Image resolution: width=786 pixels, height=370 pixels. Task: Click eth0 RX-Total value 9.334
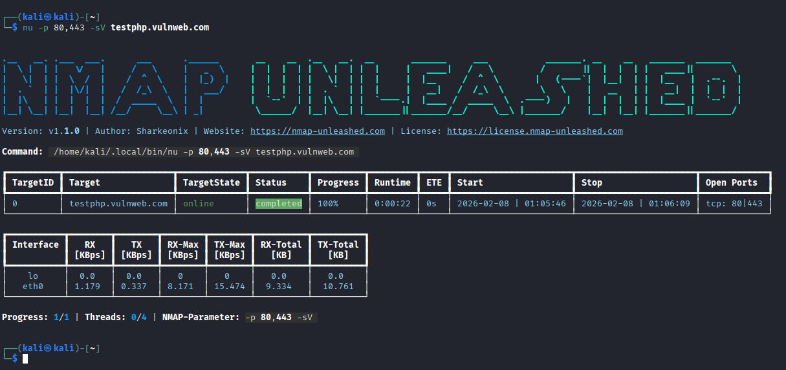click(279, 286)
